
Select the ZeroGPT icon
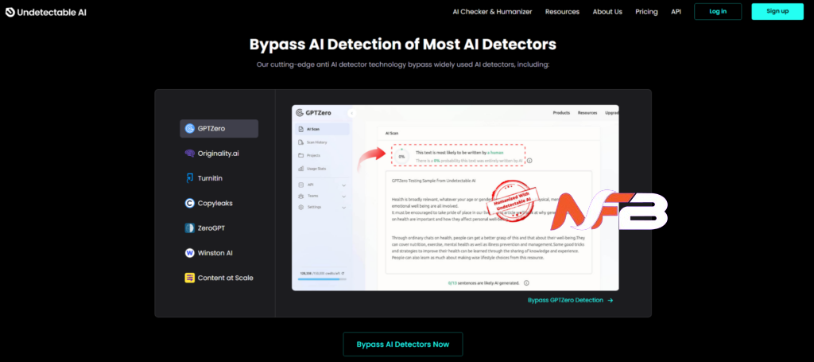[x=190, y=228]
